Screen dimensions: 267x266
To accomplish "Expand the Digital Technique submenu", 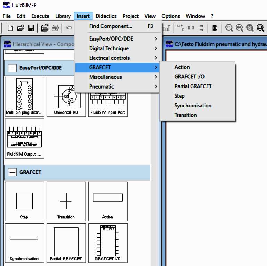I will click(117, 48).
